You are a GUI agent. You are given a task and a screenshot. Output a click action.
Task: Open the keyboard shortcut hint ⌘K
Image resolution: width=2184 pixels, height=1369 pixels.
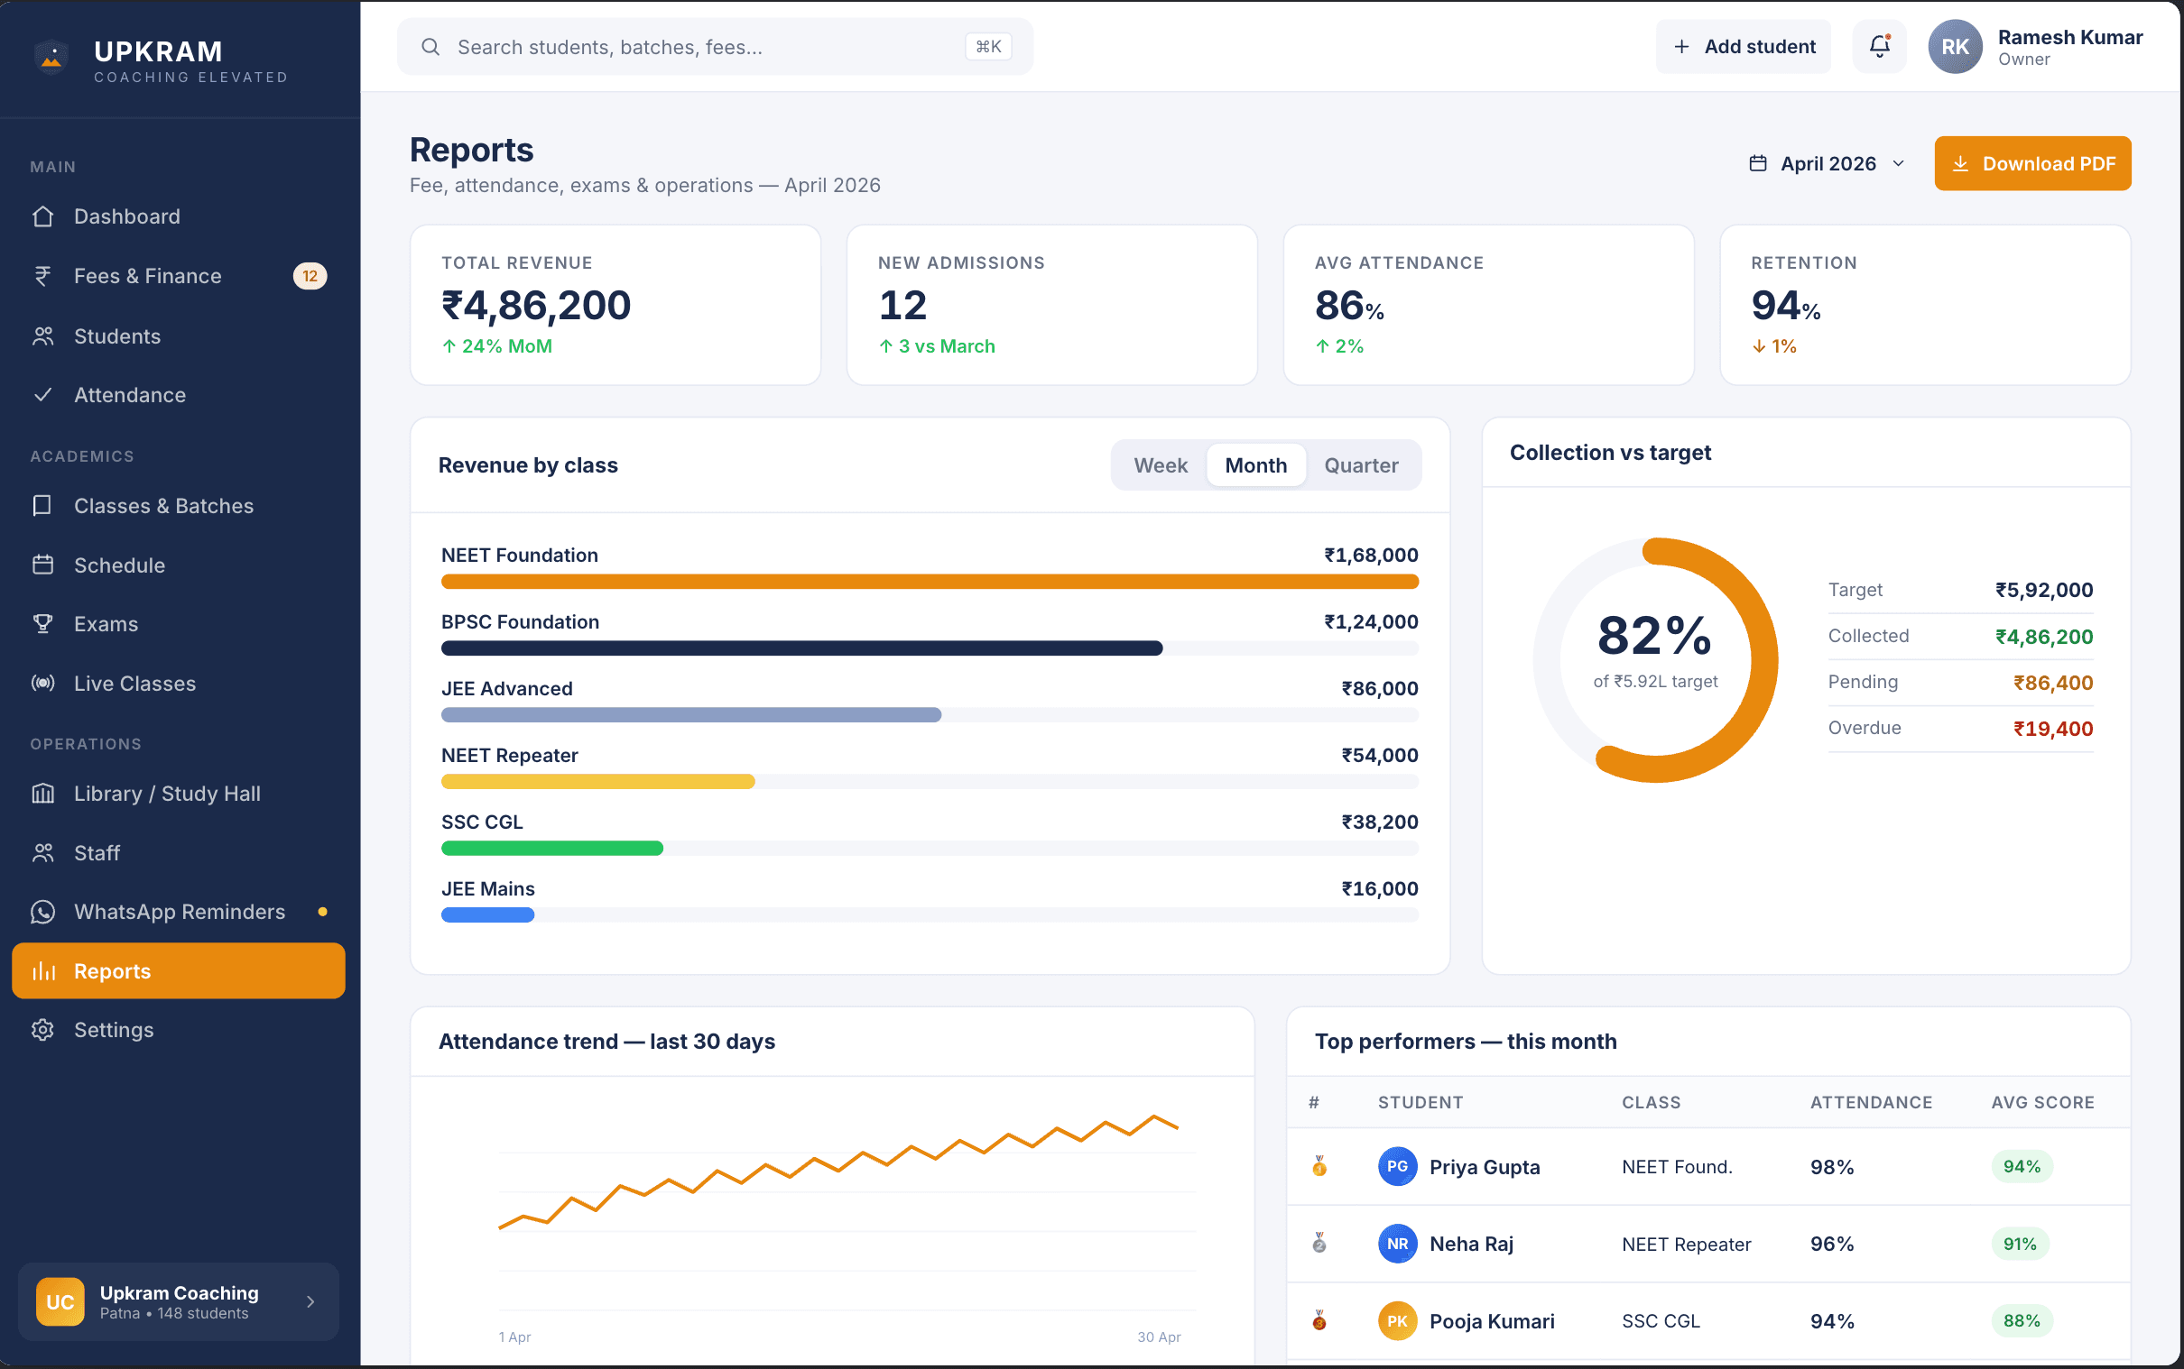point(986,46)
